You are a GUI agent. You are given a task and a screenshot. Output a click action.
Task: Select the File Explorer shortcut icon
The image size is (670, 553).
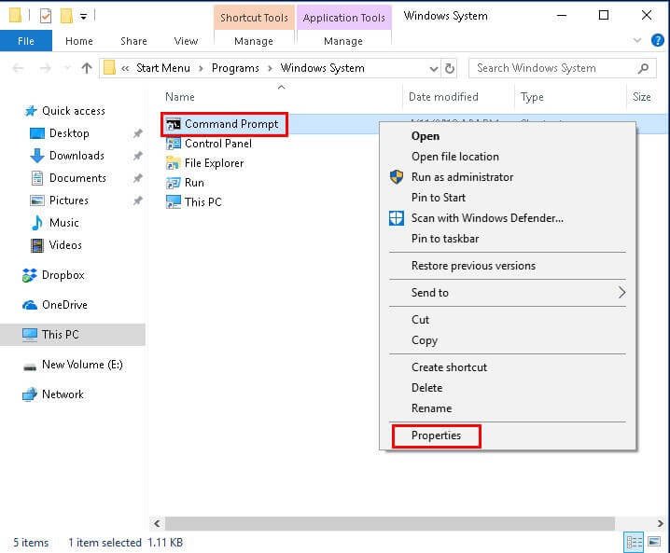[173, 163]
